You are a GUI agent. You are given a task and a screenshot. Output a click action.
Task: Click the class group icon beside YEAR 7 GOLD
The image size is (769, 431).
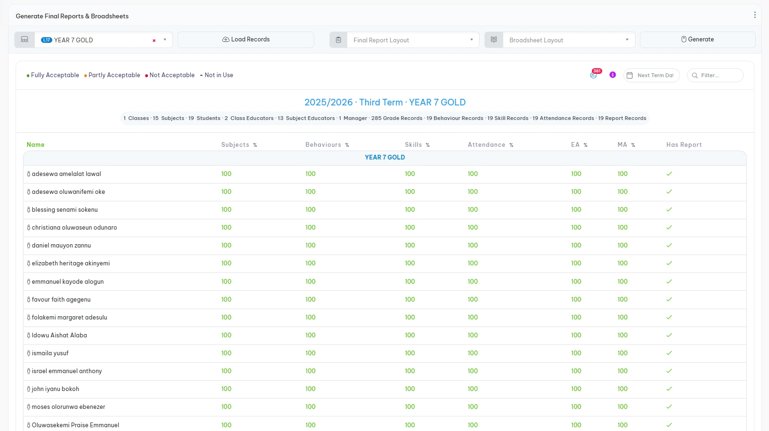click(x=25, y=40)
